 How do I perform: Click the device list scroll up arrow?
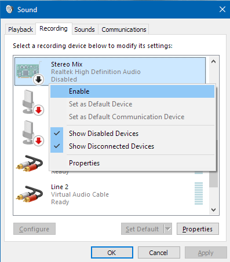pyautogui.click(x=213, y=61)
